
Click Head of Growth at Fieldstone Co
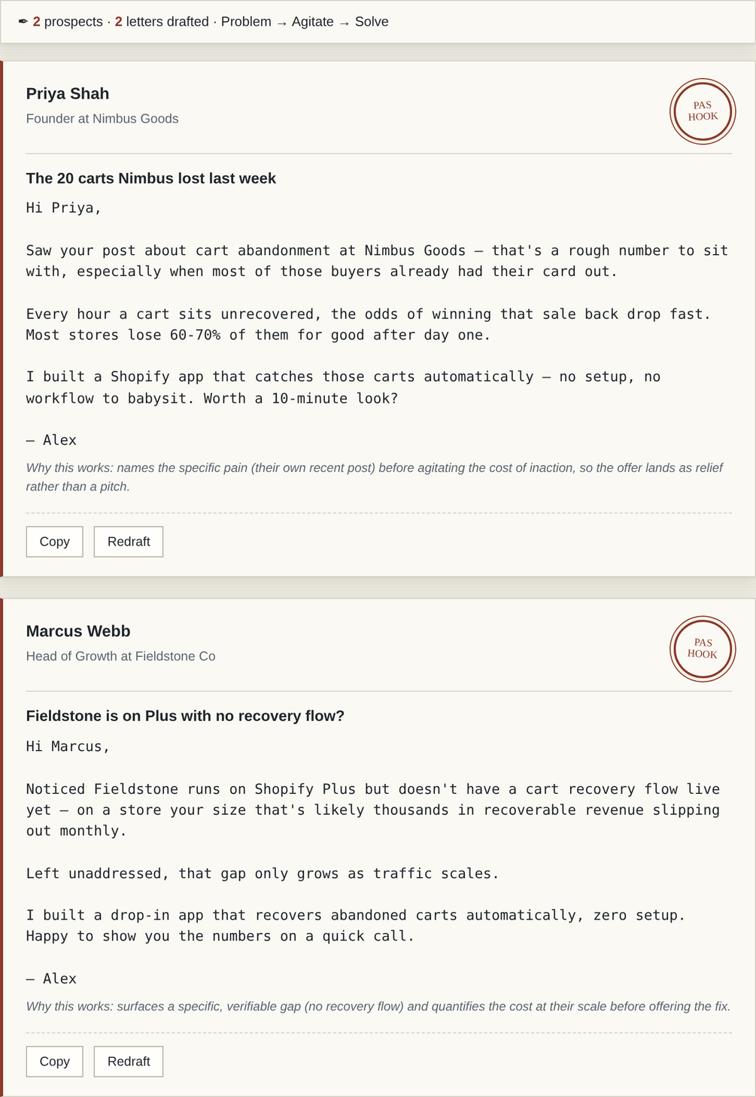120,656
